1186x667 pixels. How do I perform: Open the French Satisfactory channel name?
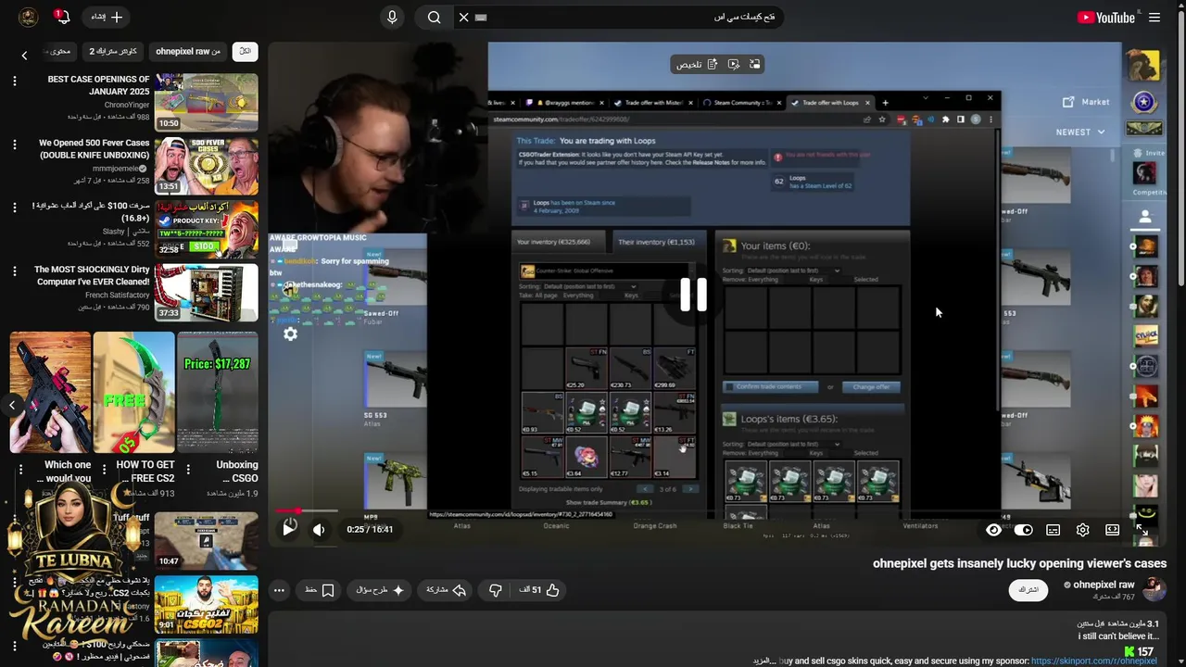click(x=117, y=296)
